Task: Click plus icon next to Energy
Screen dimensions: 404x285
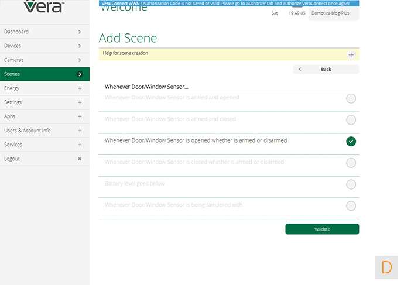Action: pos(80,88)
